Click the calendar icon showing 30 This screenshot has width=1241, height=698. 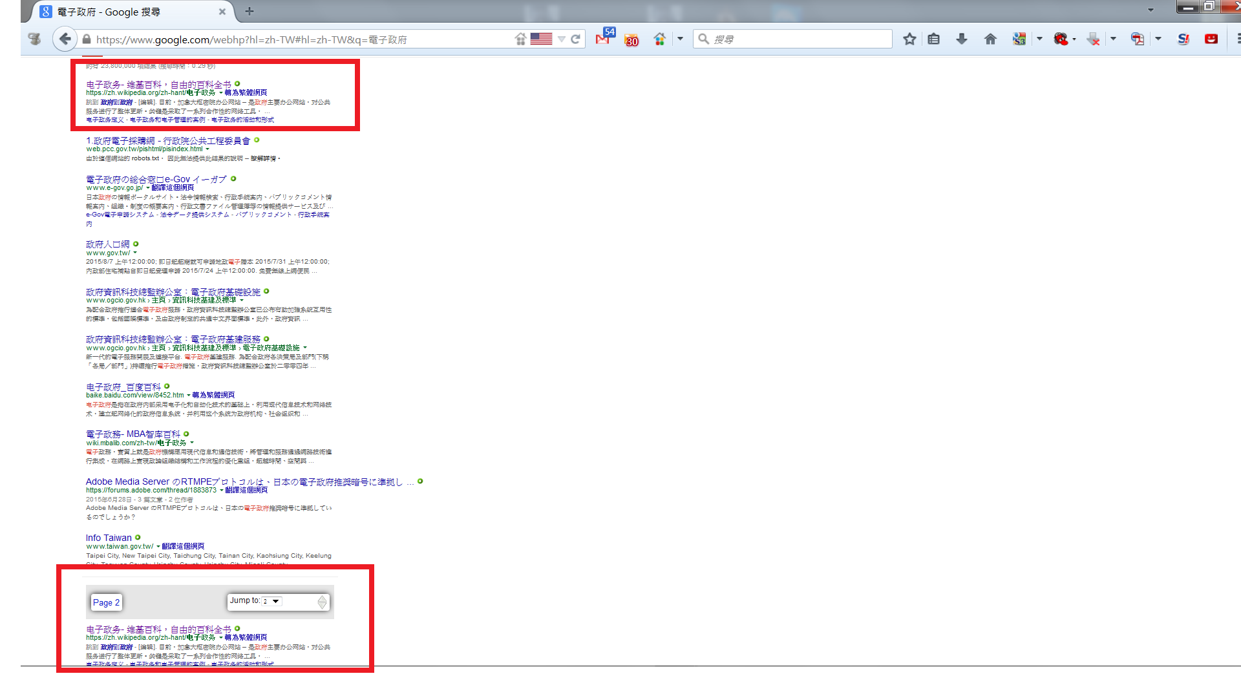[x=631, y=40]
